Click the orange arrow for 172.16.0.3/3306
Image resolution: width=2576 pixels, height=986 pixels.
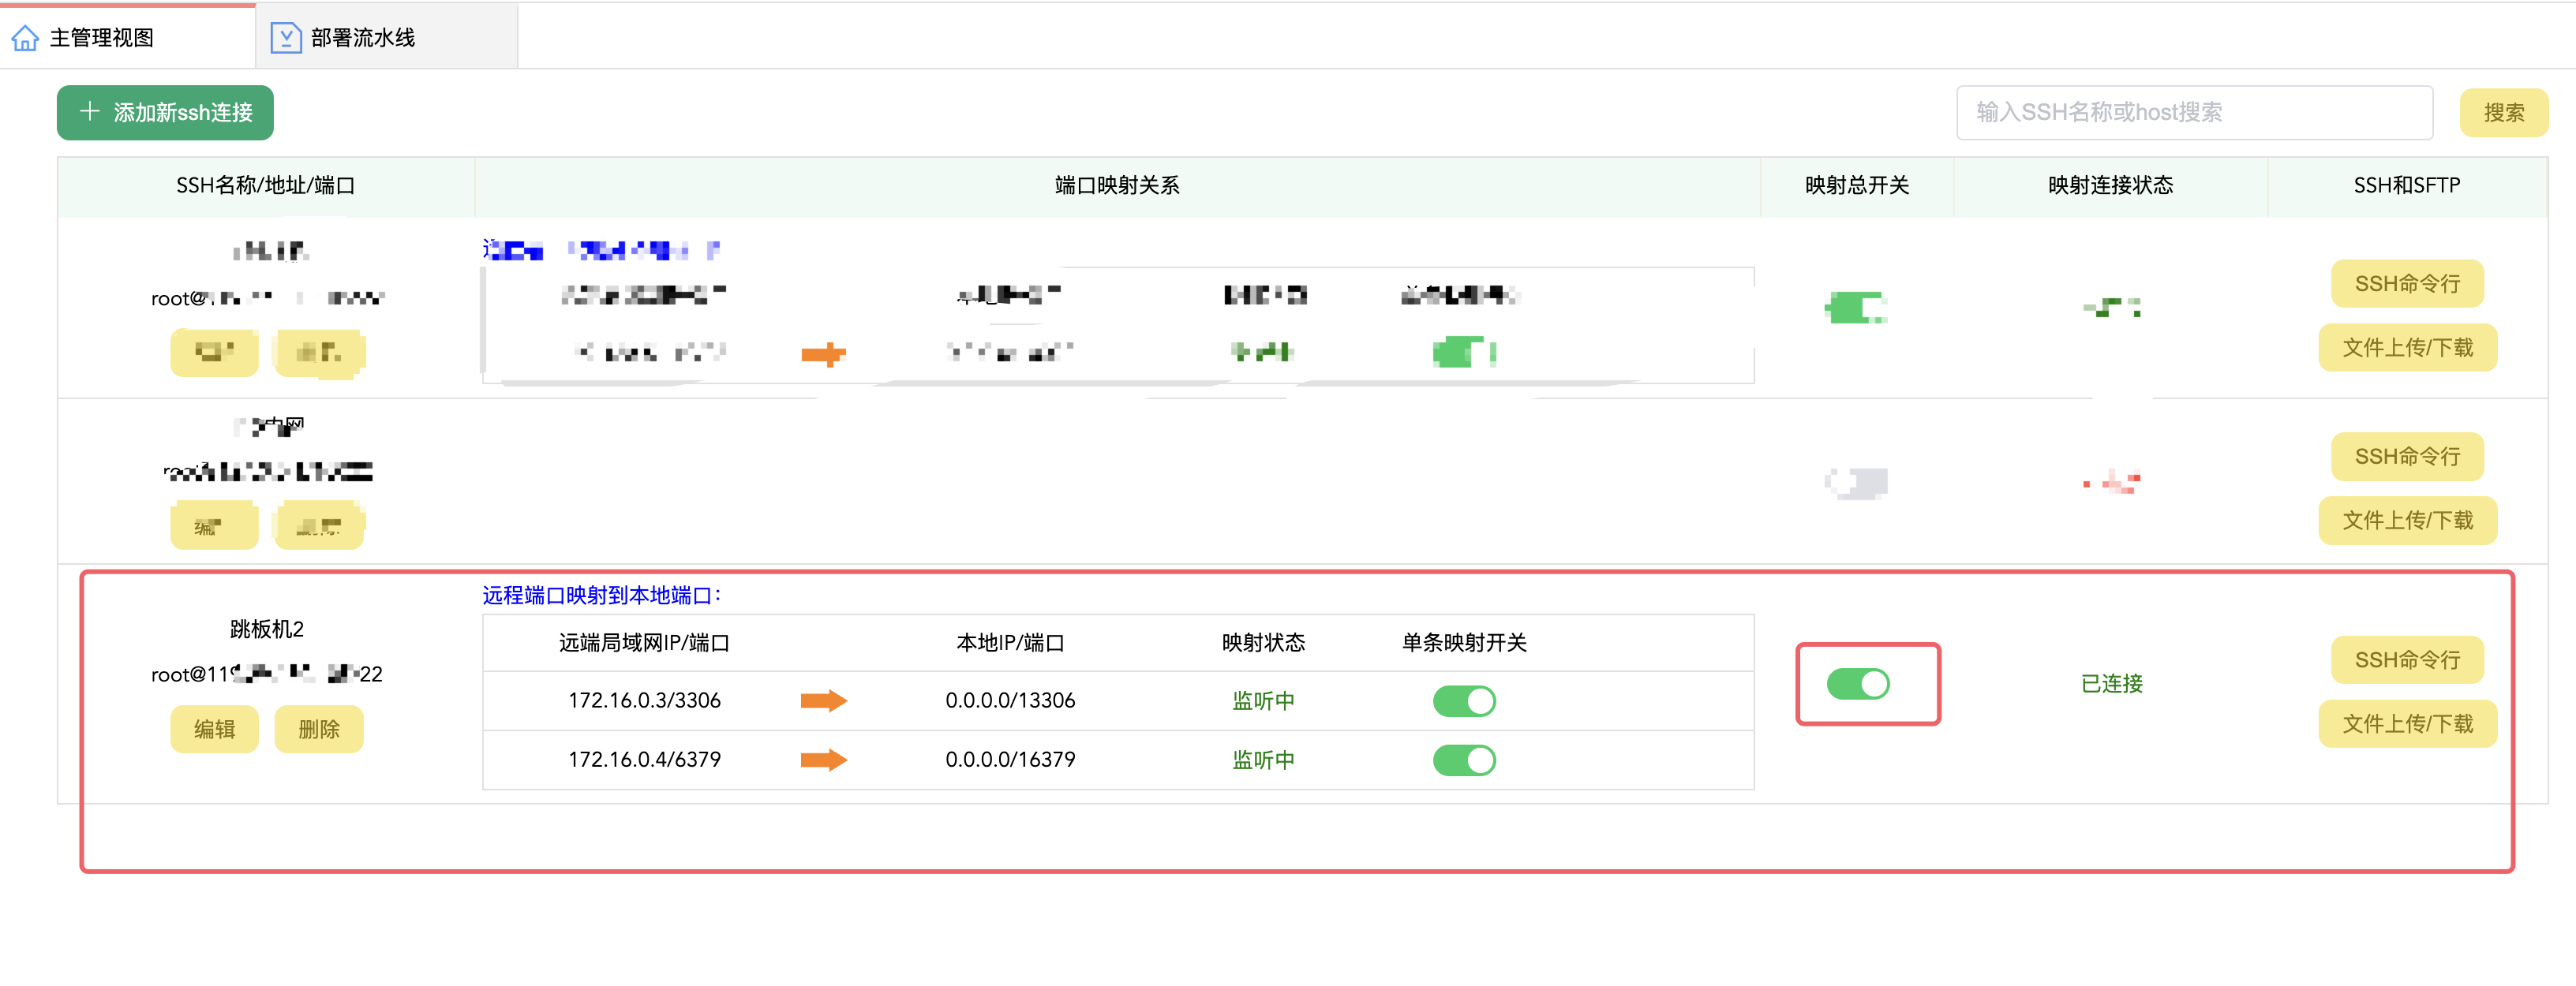(x=823, y=700)
